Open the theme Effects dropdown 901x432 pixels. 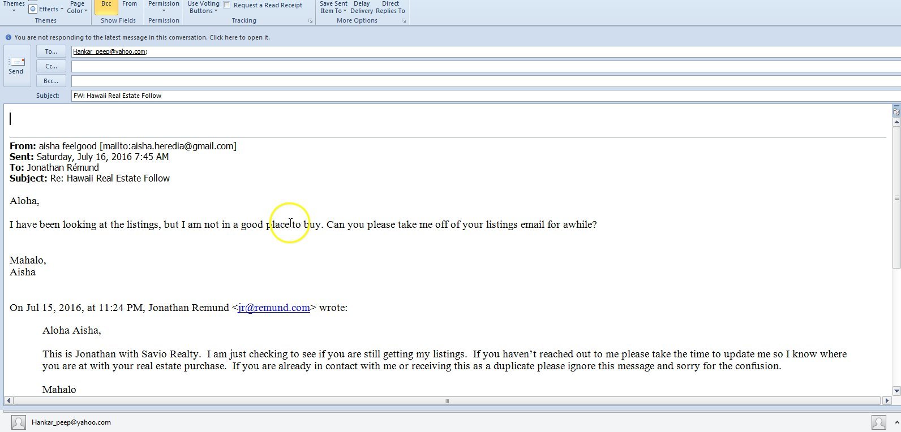coord(46,9)
